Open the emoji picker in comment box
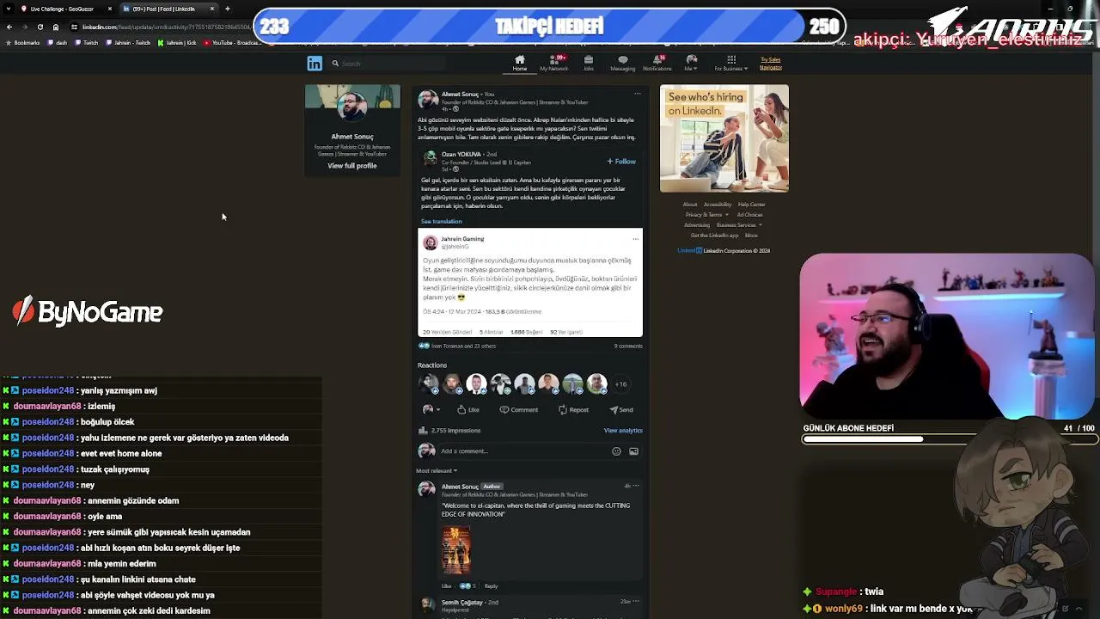The image size is (1100, 619). (616, 450)
